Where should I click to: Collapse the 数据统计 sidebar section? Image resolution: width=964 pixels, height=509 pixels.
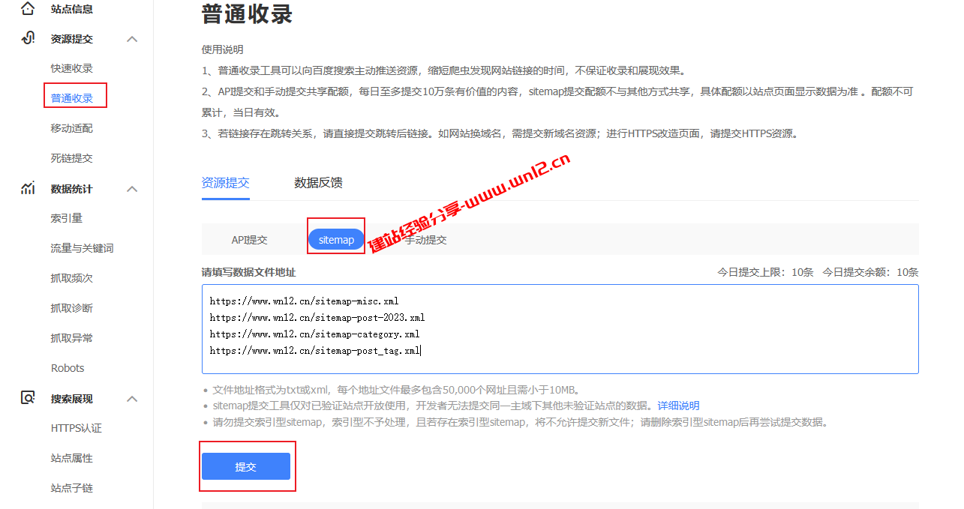pos(132,188)
